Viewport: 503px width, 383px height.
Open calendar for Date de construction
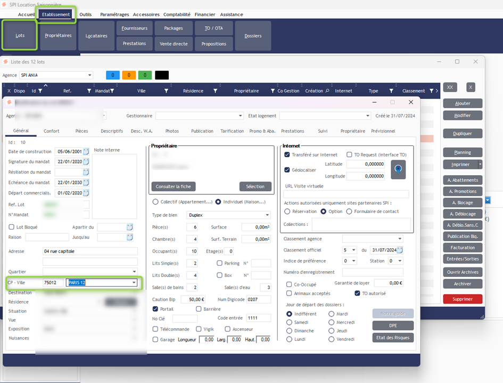pyautogui.click(x=86, y=152)
